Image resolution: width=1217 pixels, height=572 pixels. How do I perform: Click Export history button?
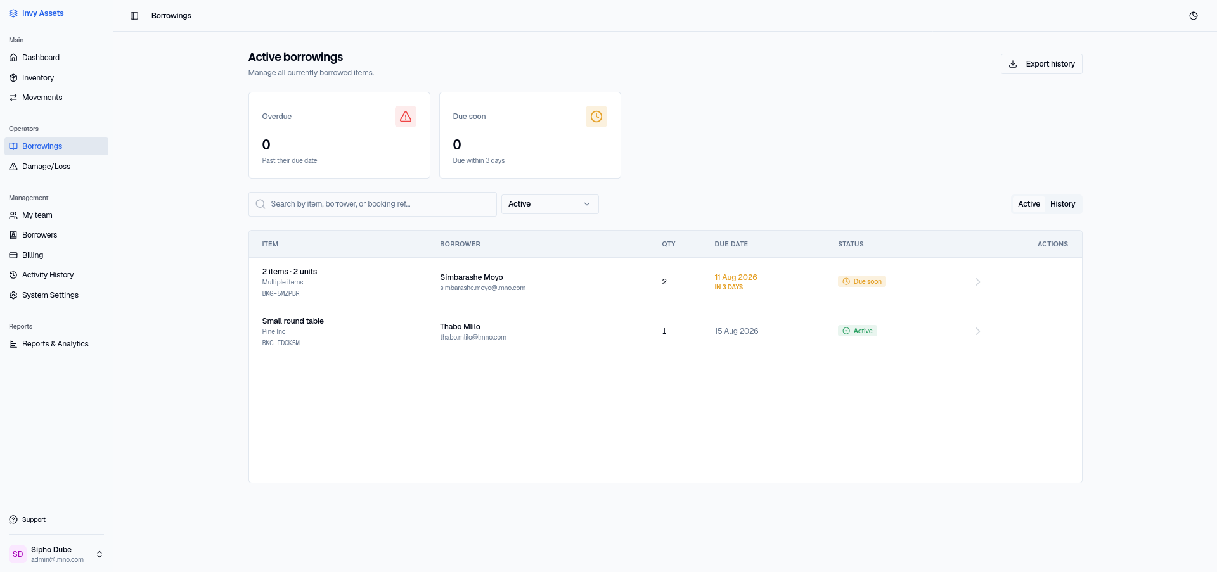[1041, 64]
